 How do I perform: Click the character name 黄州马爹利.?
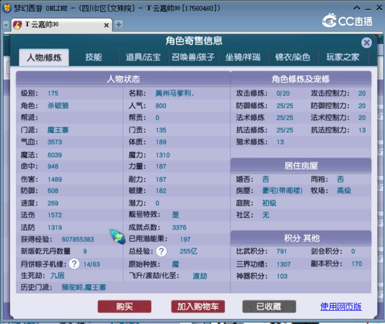[174, 93]
